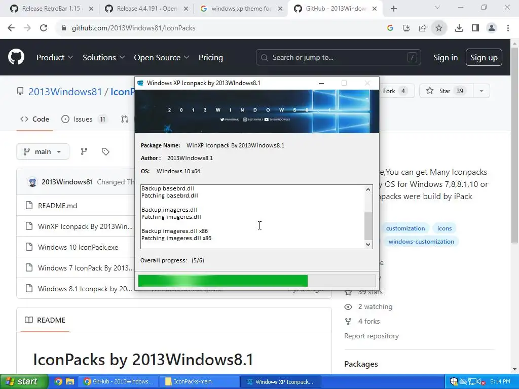Click the security shield tray icon
Image resolution: width=519 pixels, height=389 pixels.
454,381
